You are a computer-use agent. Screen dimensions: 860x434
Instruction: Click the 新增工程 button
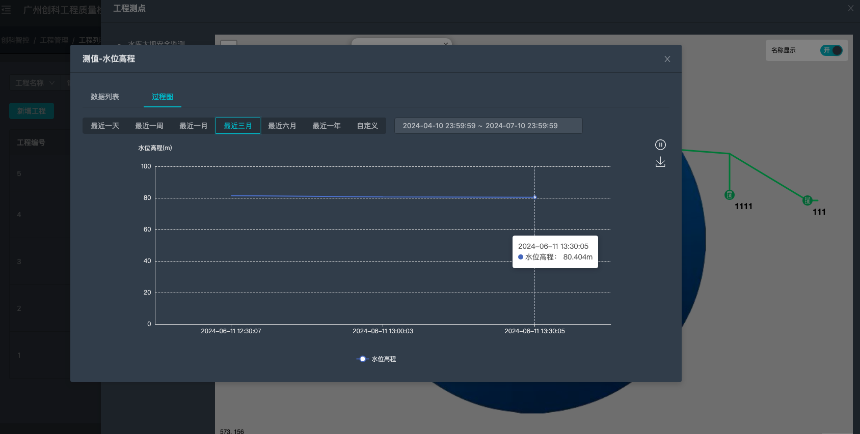point(32,111)
